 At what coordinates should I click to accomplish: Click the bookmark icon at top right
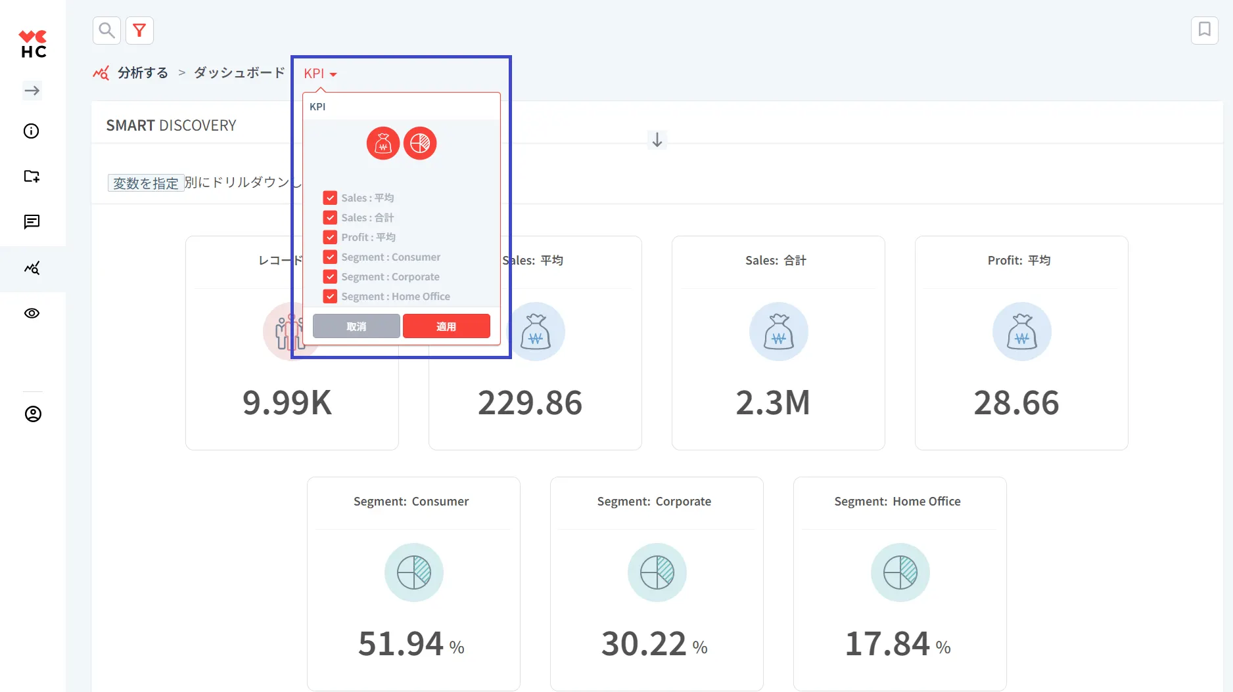[1204, 30]
